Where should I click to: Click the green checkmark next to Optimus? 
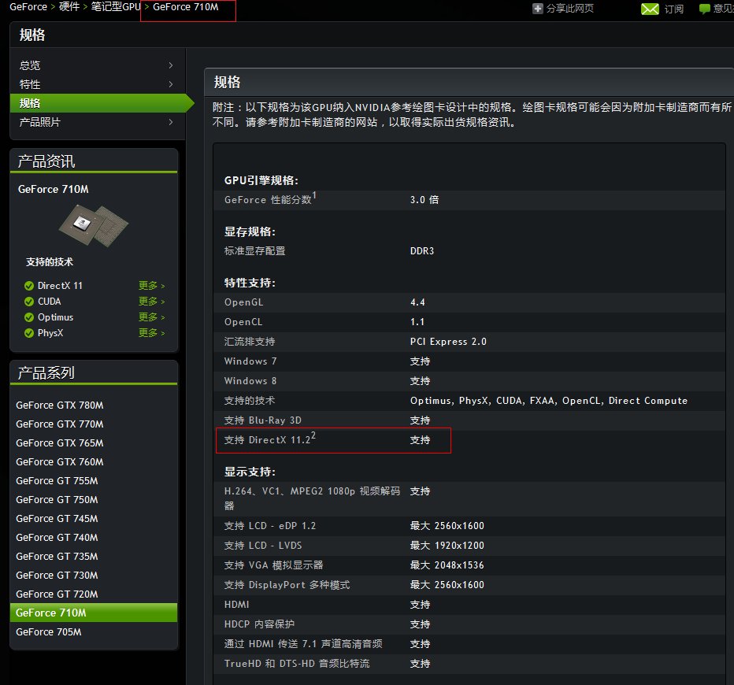tap(29, 317)
